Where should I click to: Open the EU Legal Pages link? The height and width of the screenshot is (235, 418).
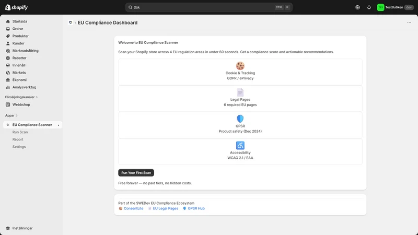pos(165,208)
